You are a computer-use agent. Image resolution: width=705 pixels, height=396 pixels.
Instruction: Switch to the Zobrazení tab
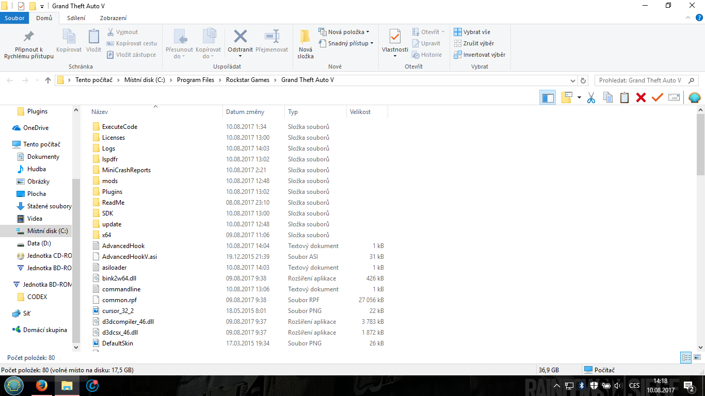pos(114,18)
